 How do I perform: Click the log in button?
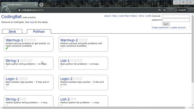(x=166, y=24)
